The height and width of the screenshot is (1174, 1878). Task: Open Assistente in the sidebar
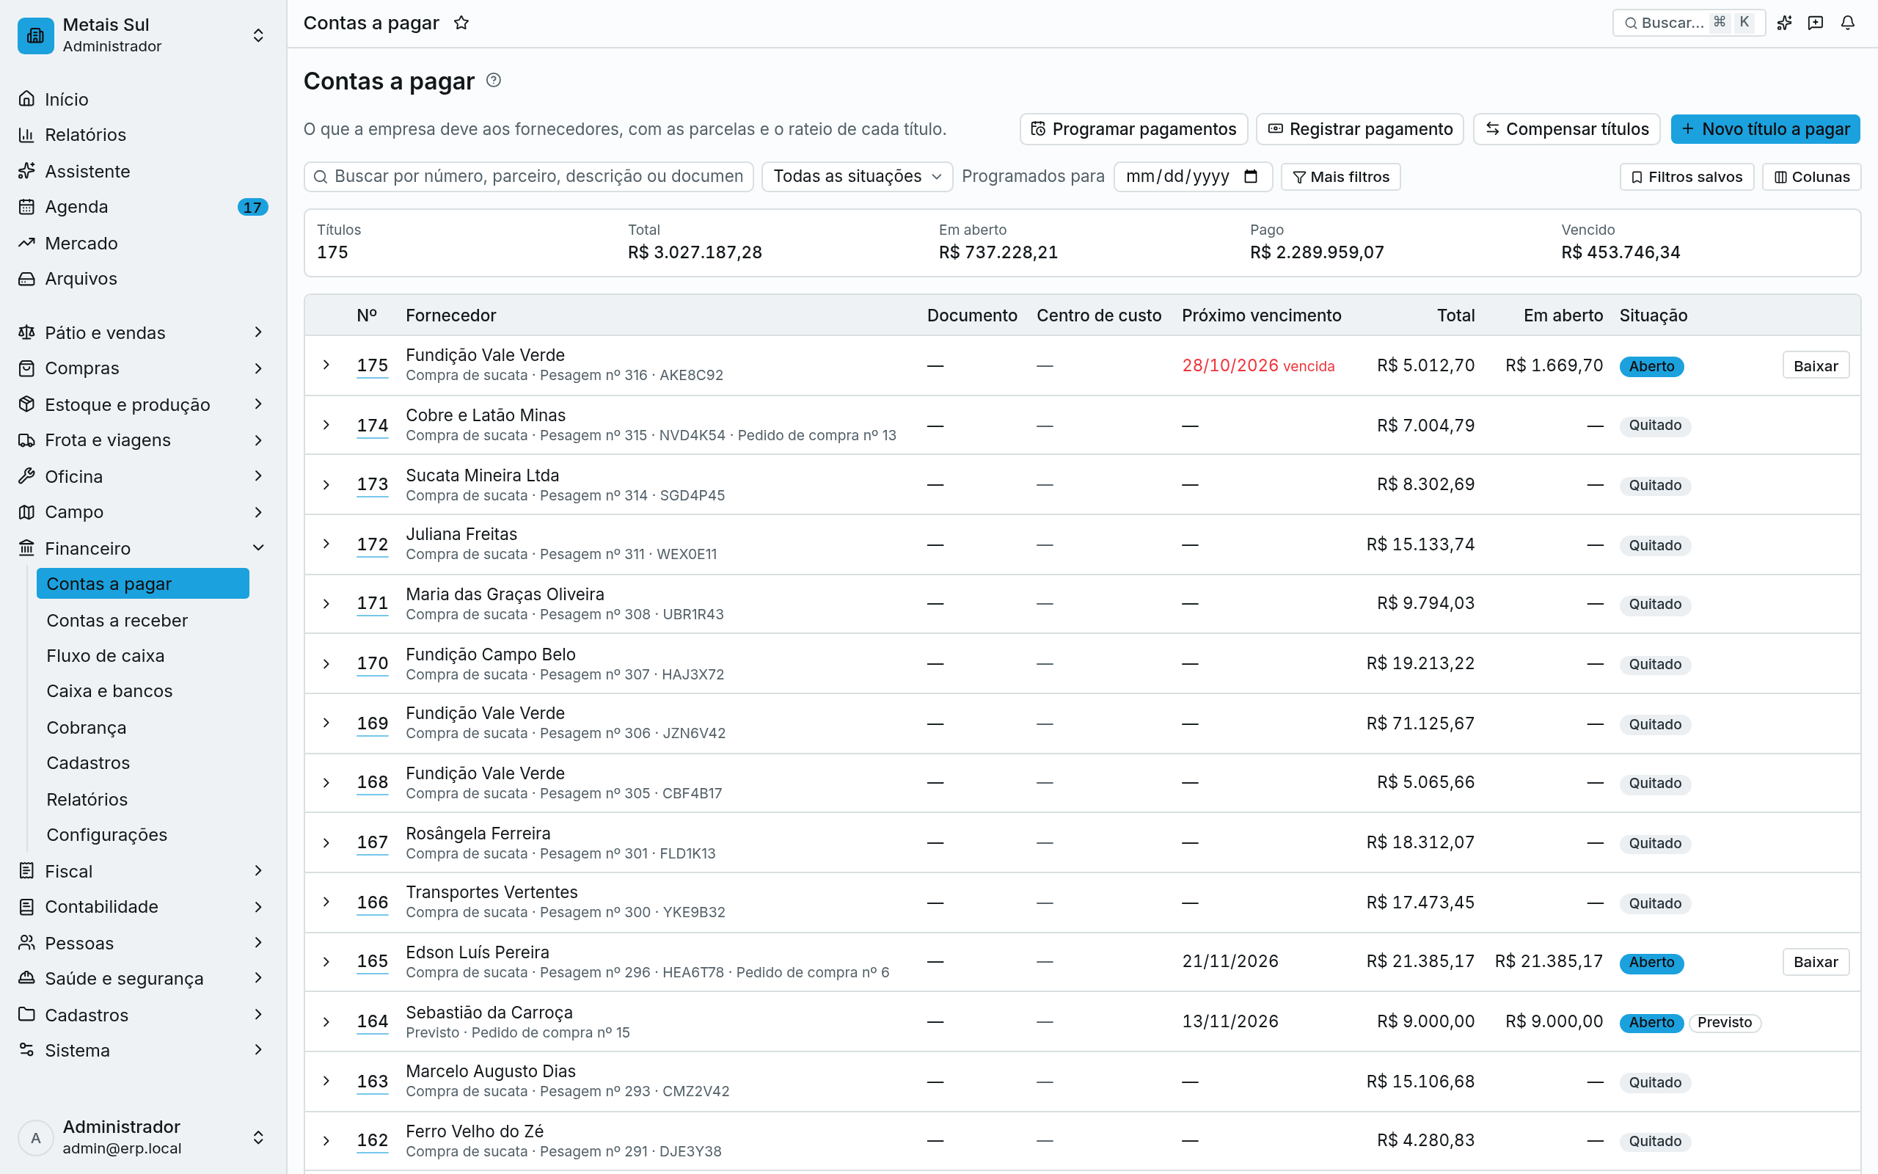click(x=143, y=171)
